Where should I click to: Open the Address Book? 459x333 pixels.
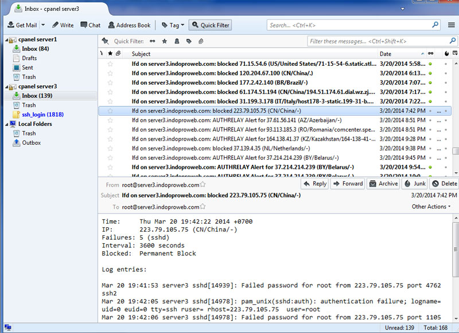129,25
